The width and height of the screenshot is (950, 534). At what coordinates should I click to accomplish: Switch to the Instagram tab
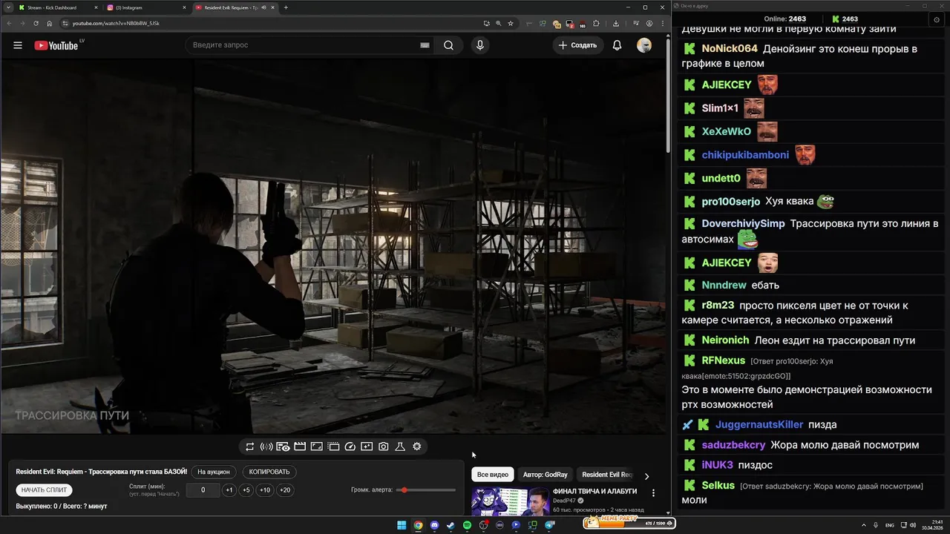point(146,7)
